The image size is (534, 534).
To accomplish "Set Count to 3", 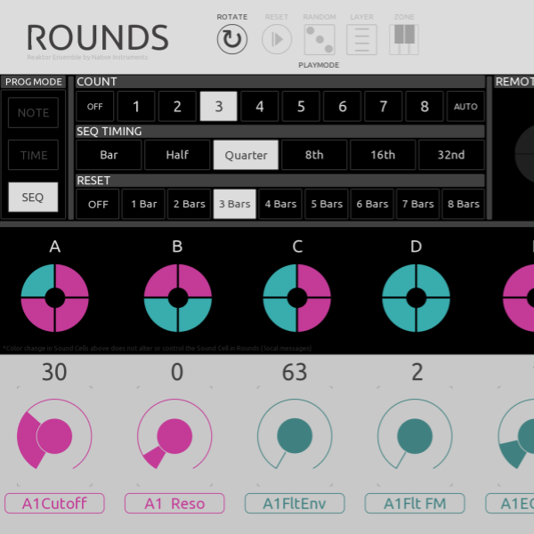I will pos(219,106).
